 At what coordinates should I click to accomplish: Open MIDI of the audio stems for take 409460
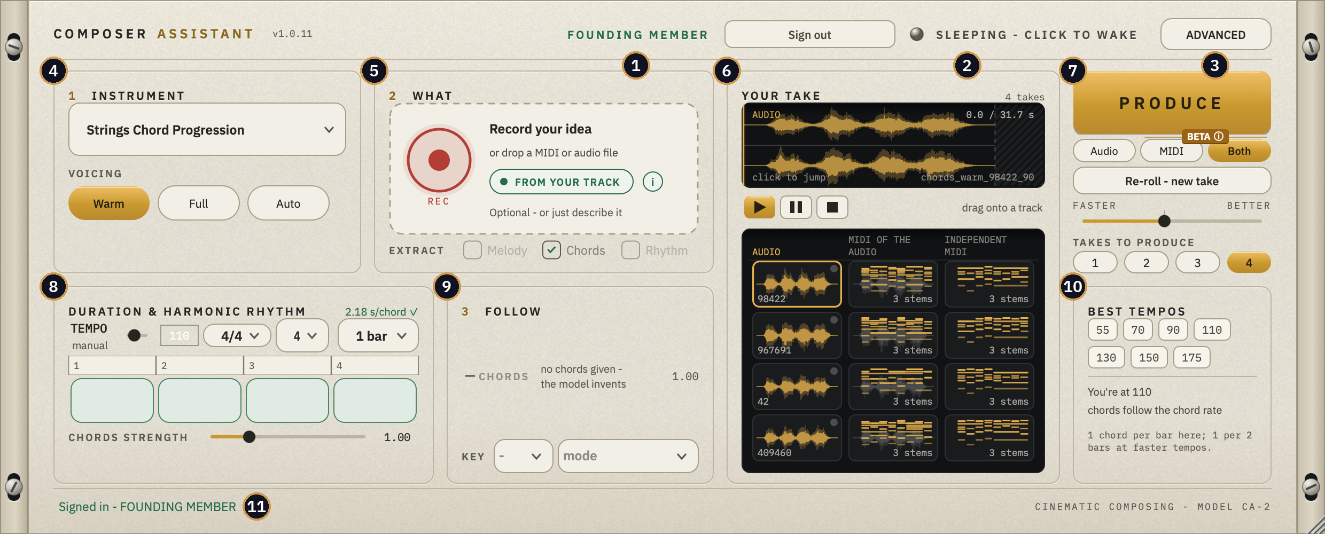(x=893, y=438)
